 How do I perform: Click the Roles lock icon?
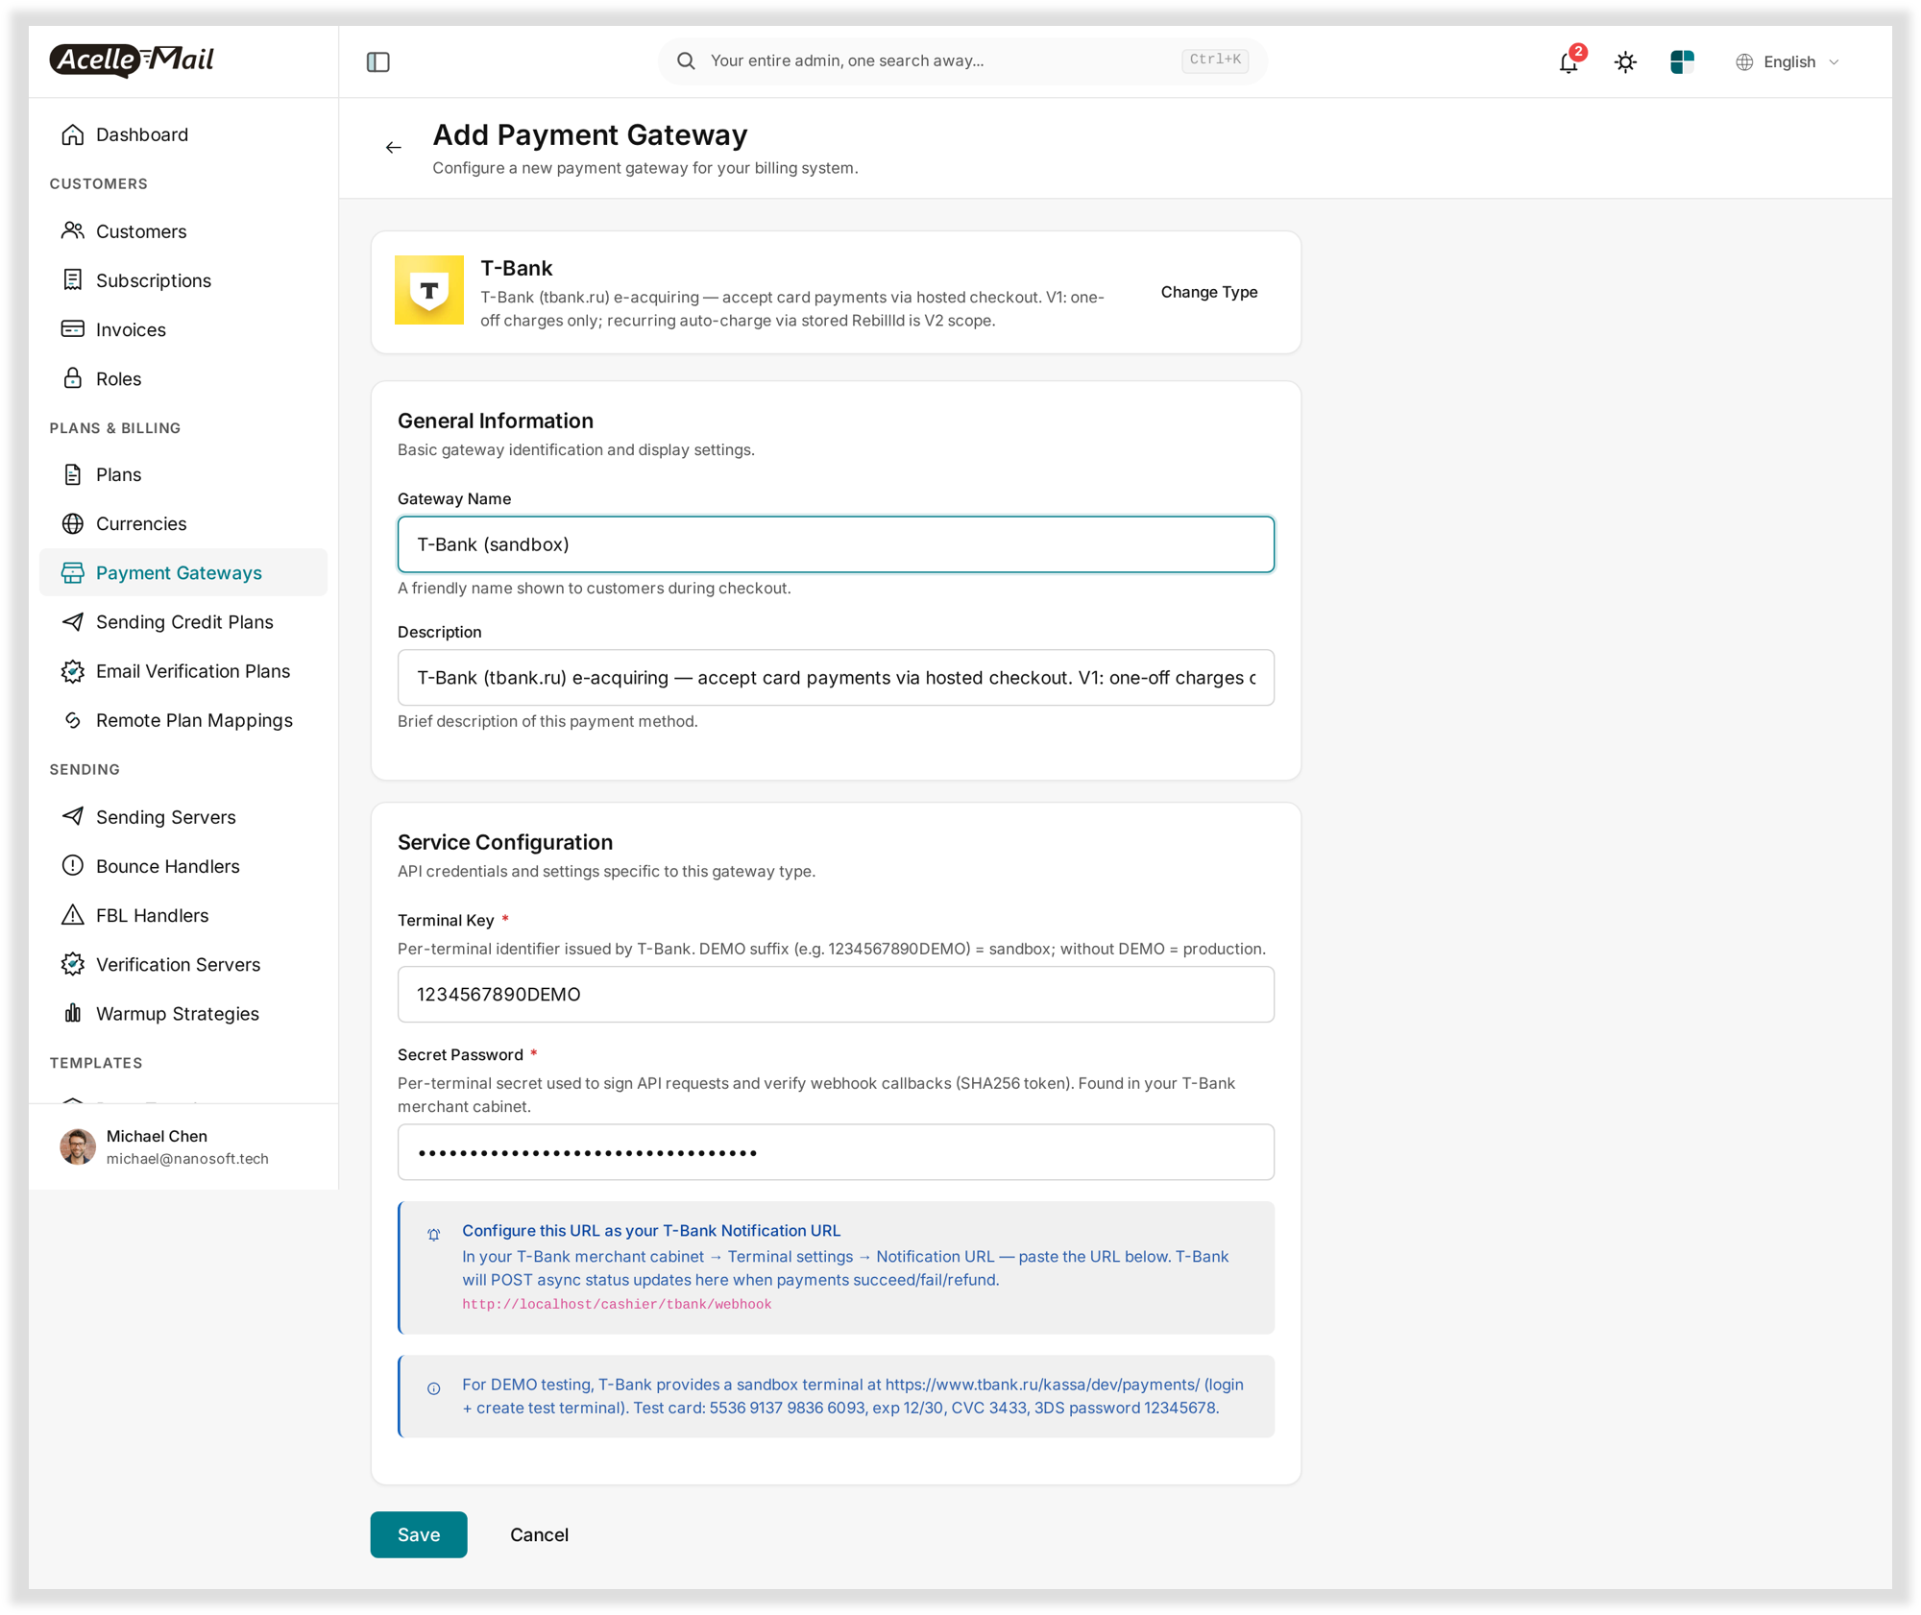[x=73, y=378]
